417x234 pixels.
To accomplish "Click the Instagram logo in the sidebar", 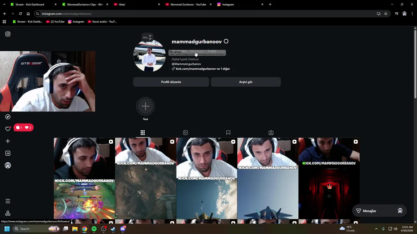I will coord(8,34).
